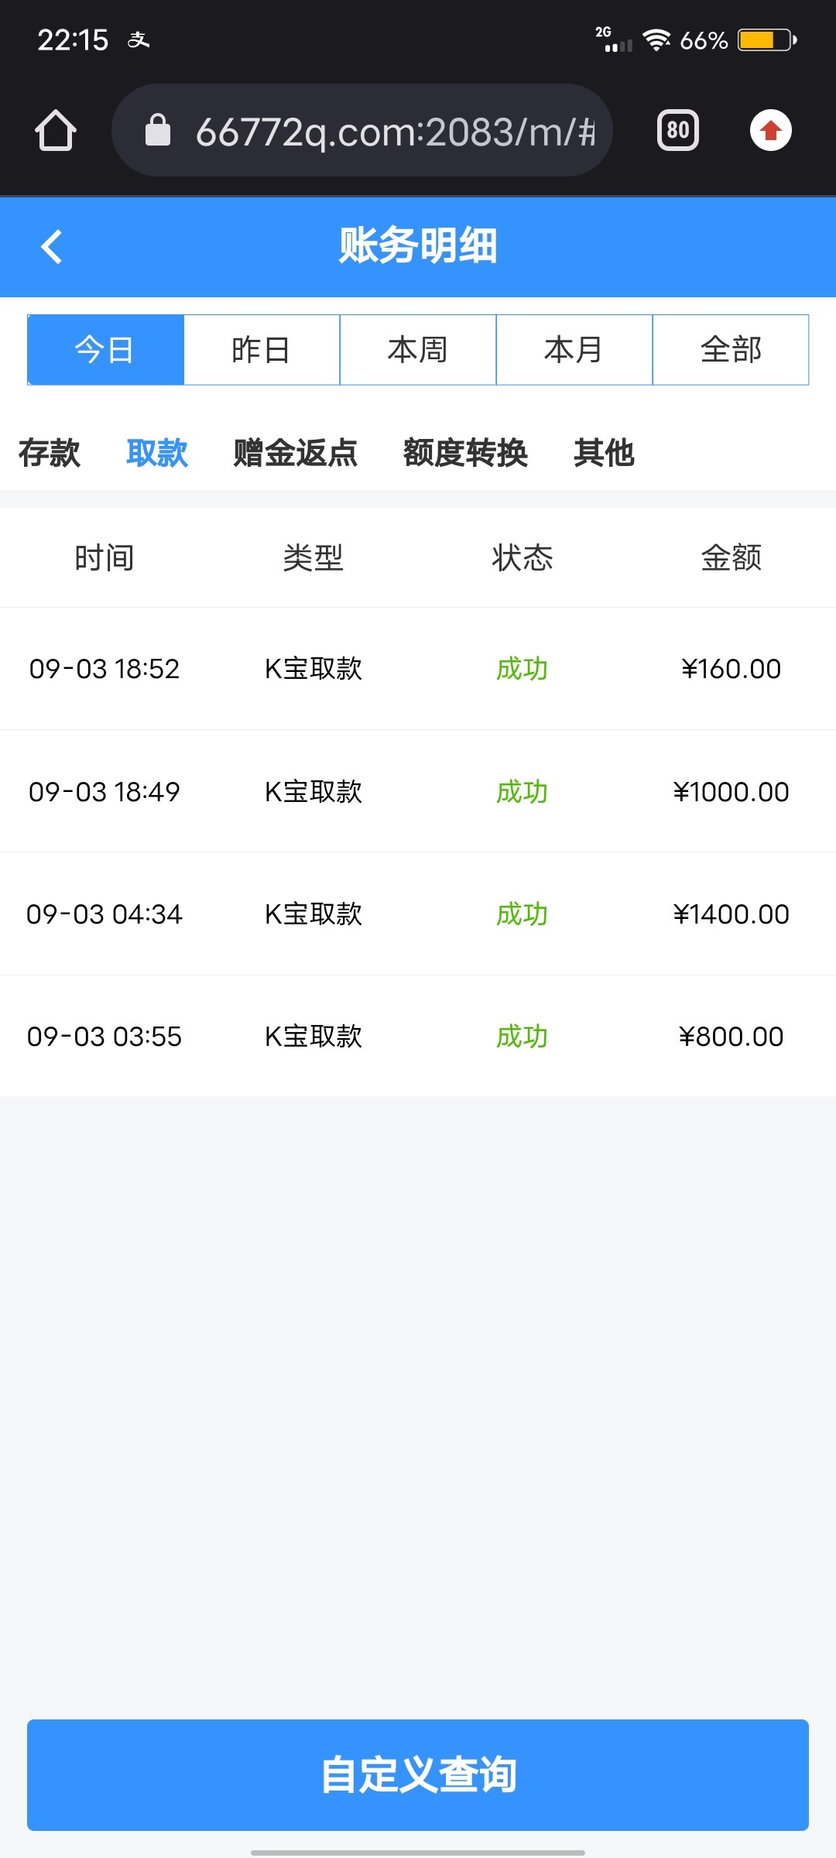Screen dimensions: 836x1858
Task: Open the 存款 category tab
Action: pos(50,453)
